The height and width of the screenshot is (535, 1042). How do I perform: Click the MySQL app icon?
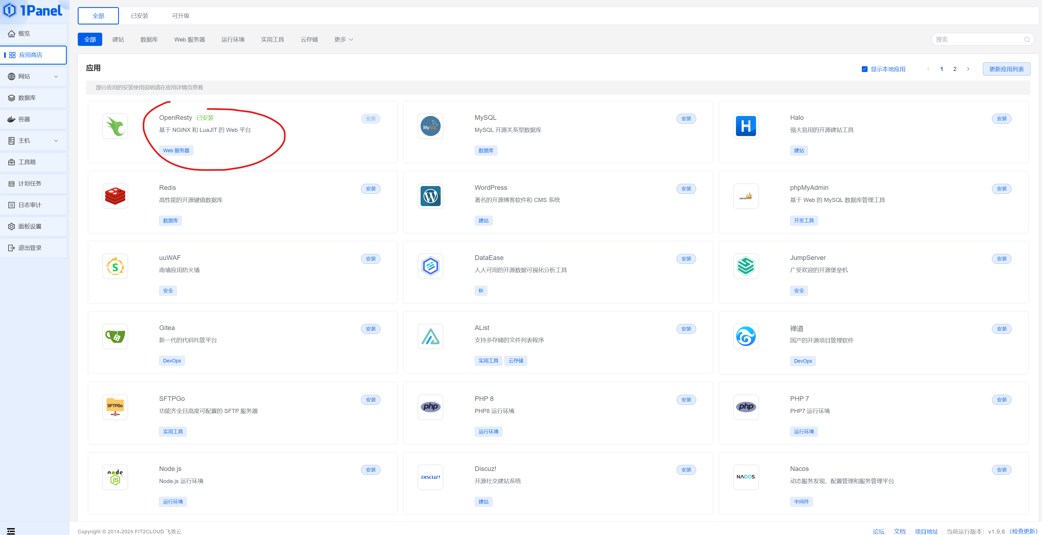point(430,126)
